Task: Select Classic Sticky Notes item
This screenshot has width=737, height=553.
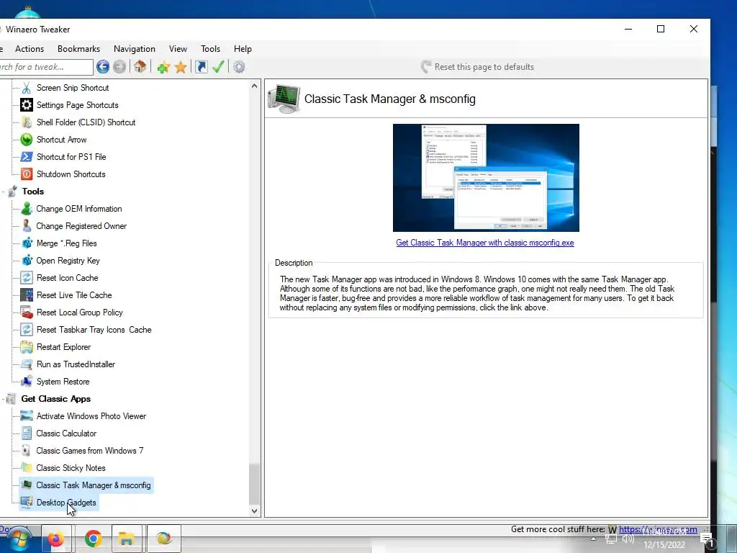Action: [x=71, y=468]
